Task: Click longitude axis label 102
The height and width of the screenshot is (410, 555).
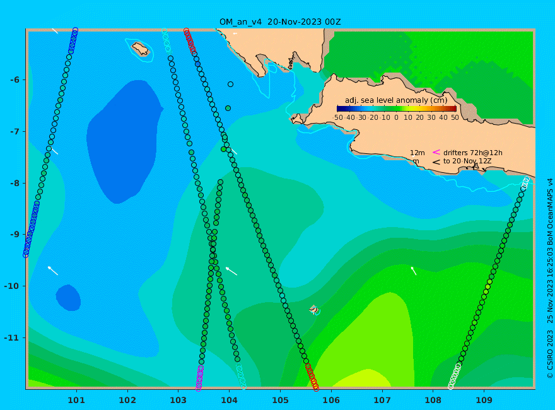Action: (x=127, y=400)
